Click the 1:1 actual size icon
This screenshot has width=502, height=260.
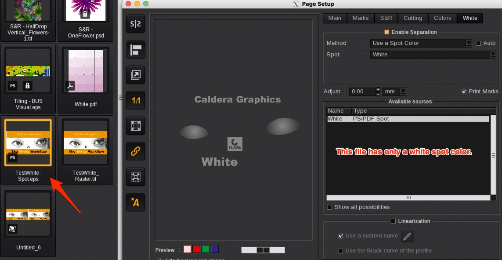click(136, 101)
